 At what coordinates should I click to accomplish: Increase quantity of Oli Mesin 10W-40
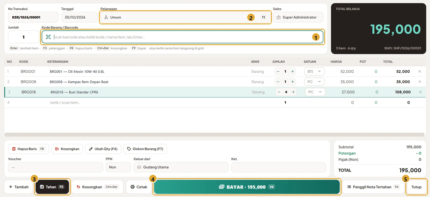coord(292,72)
